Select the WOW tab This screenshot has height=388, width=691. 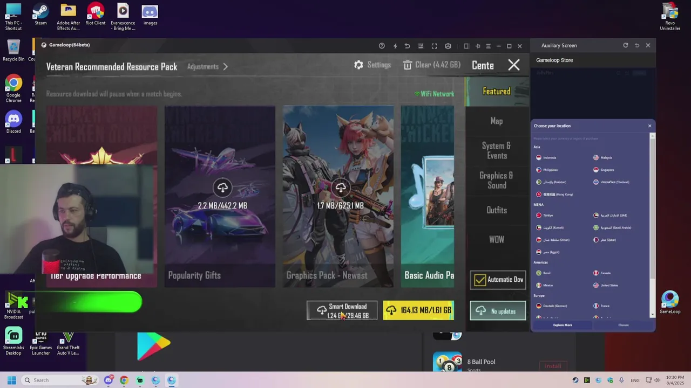(x=497, y=240)
